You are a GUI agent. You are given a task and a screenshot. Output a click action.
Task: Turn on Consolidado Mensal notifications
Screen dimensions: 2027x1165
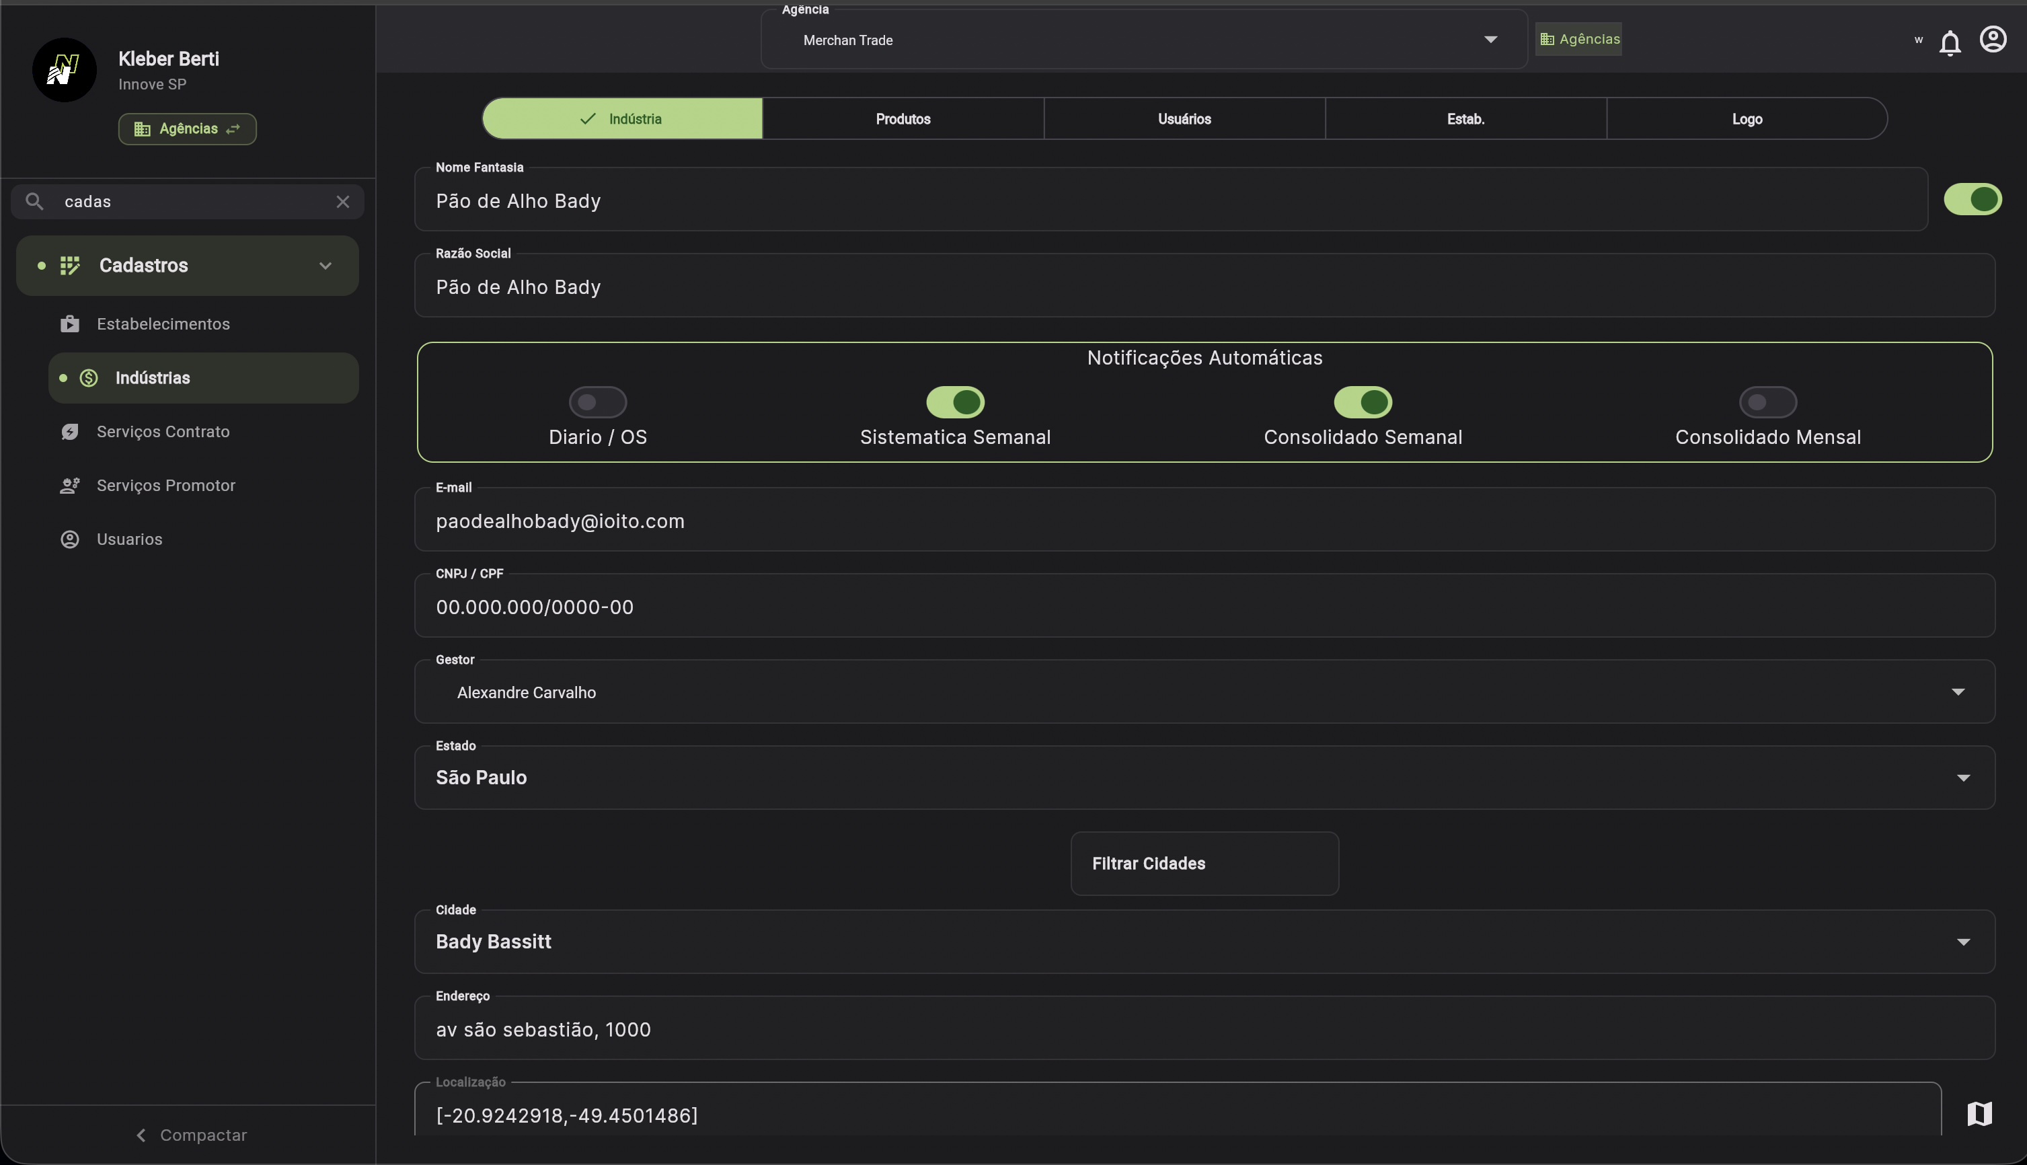1768,402
